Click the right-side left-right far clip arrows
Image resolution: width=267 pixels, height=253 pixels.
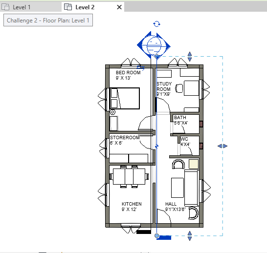222,146
